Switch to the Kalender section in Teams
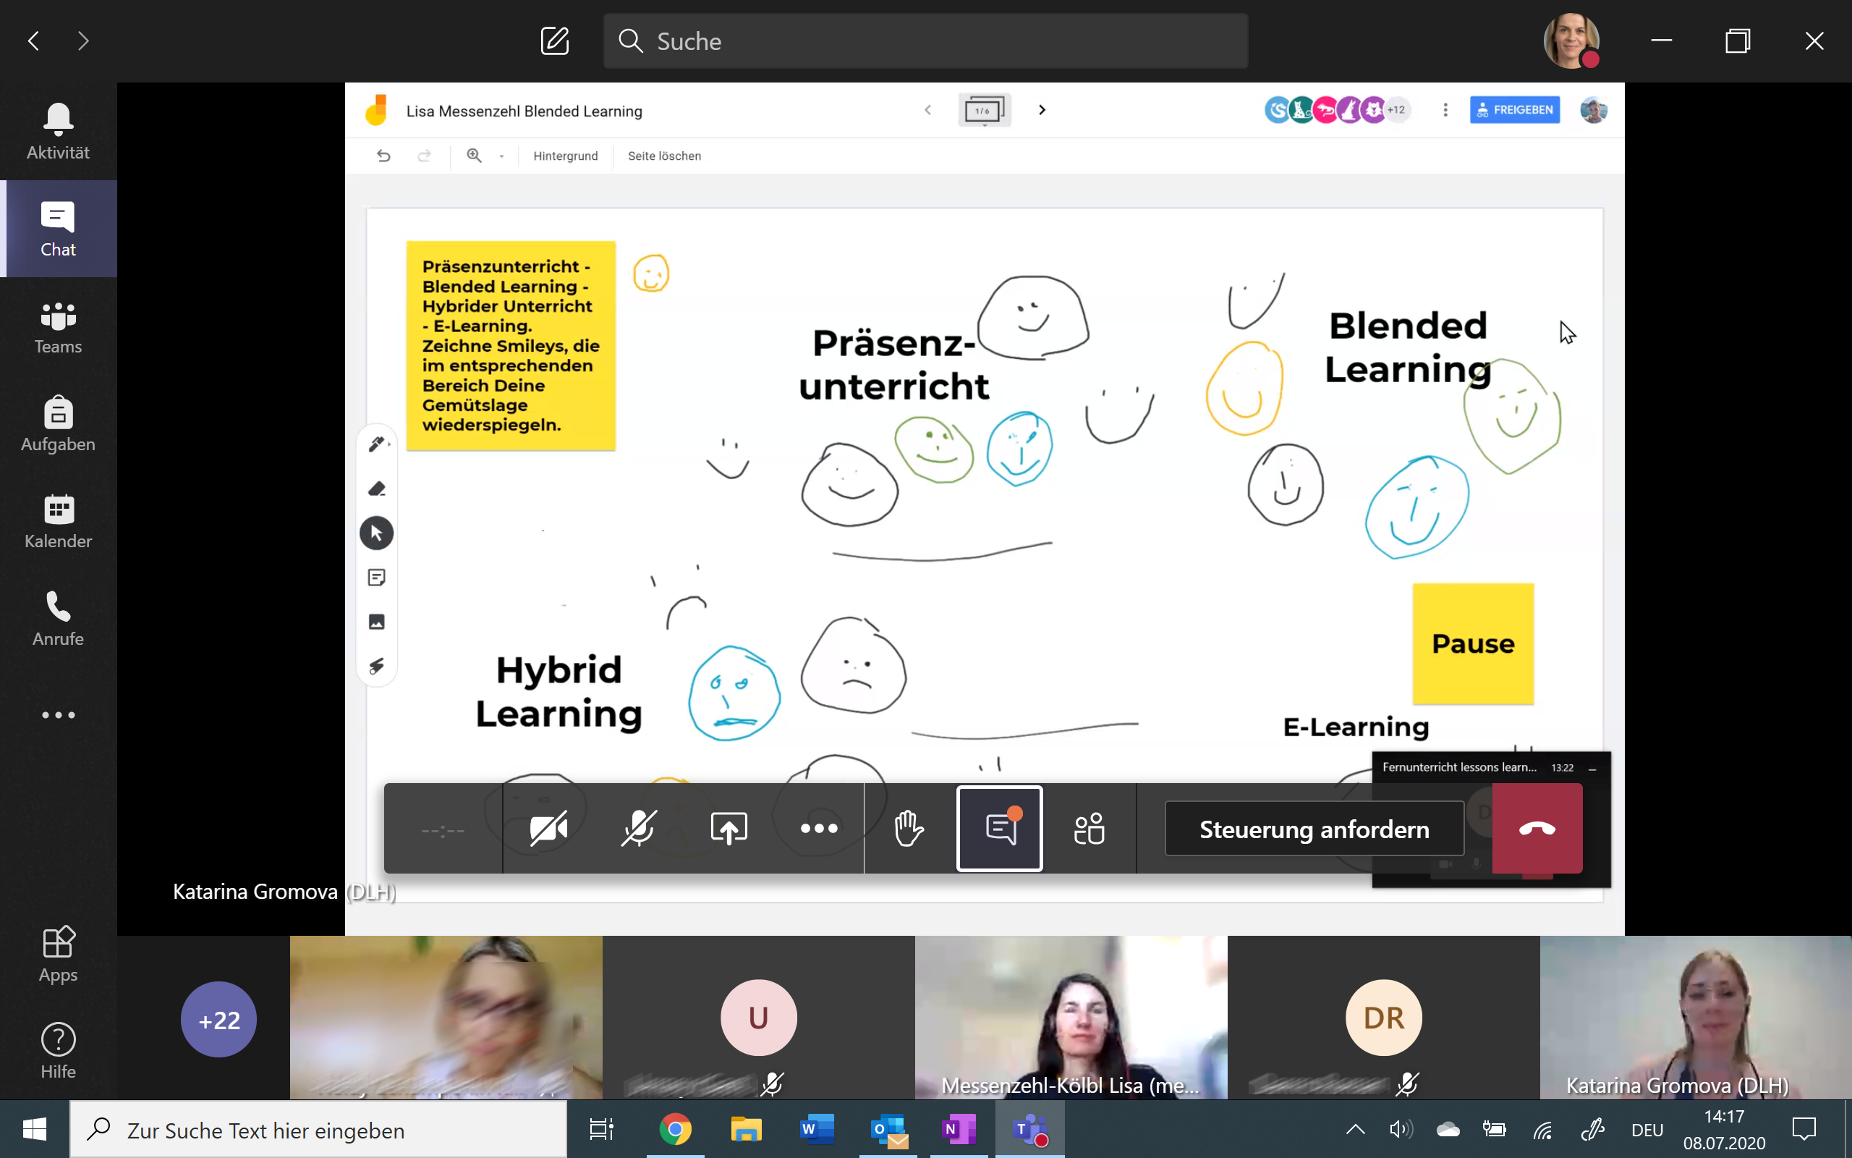The width and height of the screenshot is (1852, 1158). [x=57, y=523]
